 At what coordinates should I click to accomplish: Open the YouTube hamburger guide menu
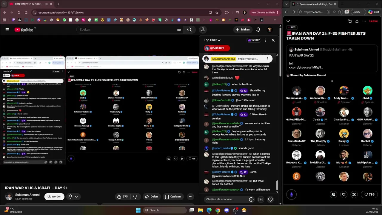7,30
